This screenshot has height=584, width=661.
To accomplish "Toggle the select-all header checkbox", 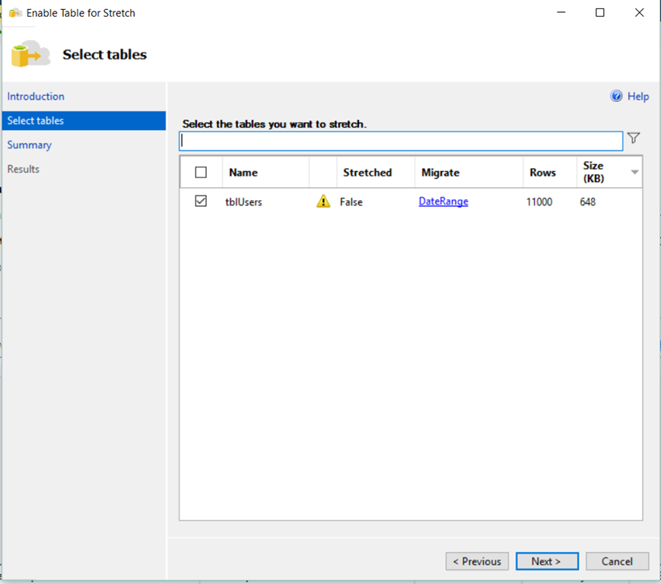I will click(201, 173).
